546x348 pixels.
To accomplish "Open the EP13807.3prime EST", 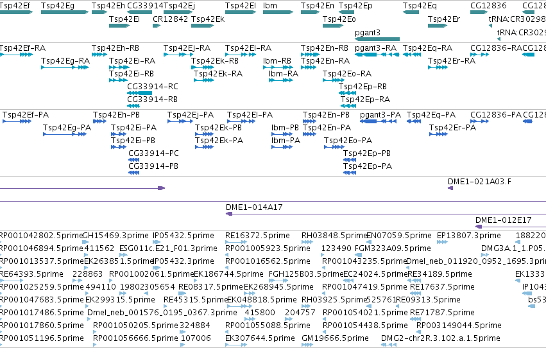I will [442, 242].
